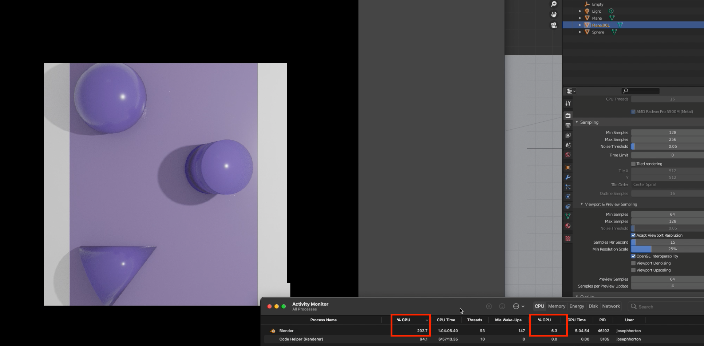This screenshot has height=346, width=704.
Task: Click the viewport camera view icon
Action: pos(554,25)
